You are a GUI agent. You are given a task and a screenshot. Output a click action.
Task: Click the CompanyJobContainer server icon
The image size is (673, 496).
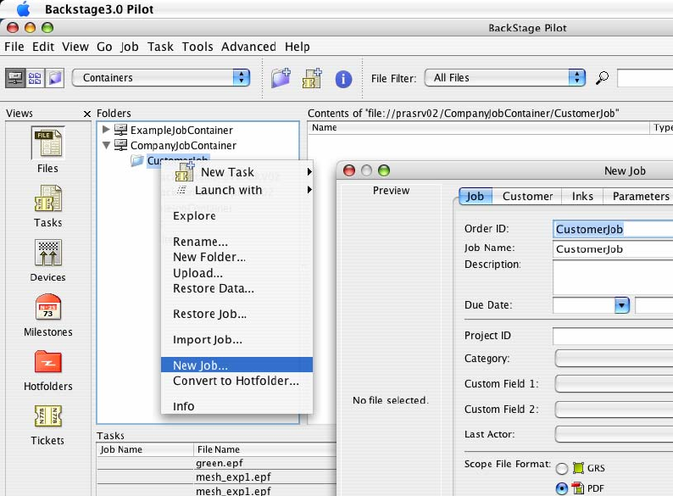(120, 145)
